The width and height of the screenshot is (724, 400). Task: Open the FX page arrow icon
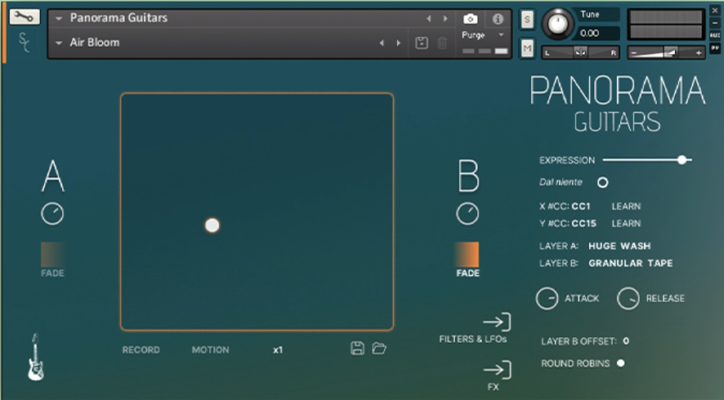[497, 370]
